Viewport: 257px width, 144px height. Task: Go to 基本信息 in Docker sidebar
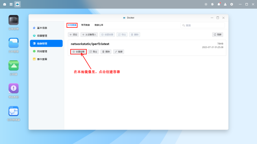(46, 28)
